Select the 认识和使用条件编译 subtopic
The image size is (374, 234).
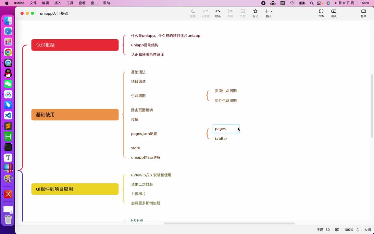tap(147, 54)
